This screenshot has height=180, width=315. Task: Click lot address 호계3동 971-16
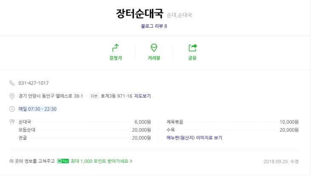[116, 96]
